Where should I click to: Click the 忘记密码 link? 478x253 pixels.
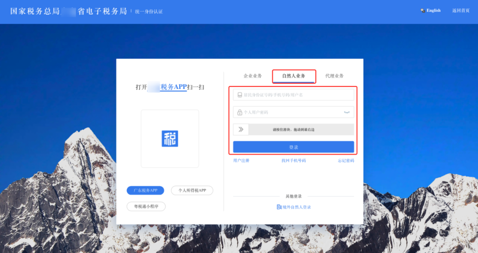point(346,161)
